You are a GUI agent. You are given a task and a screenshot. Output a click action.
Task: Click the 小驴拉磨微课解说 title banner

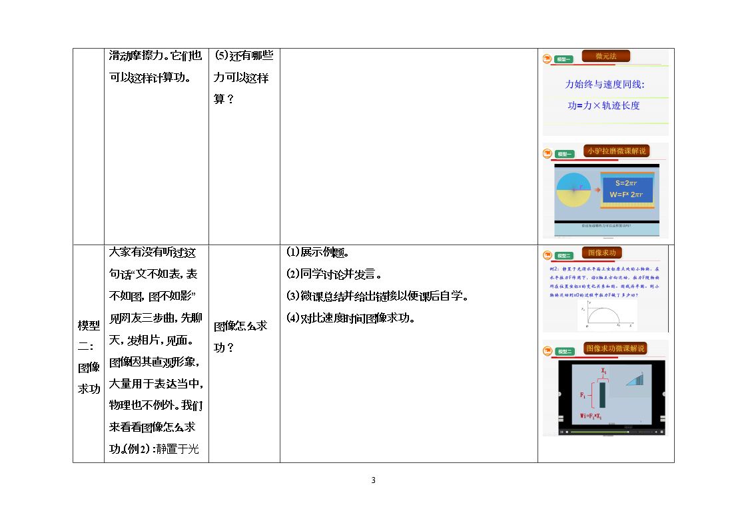point(617,151)
